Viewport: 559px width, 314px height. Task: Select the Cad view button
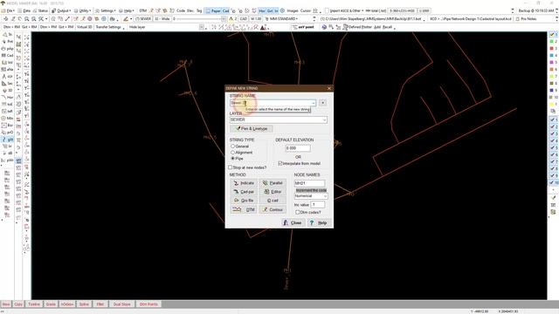[x=225, y=10]
